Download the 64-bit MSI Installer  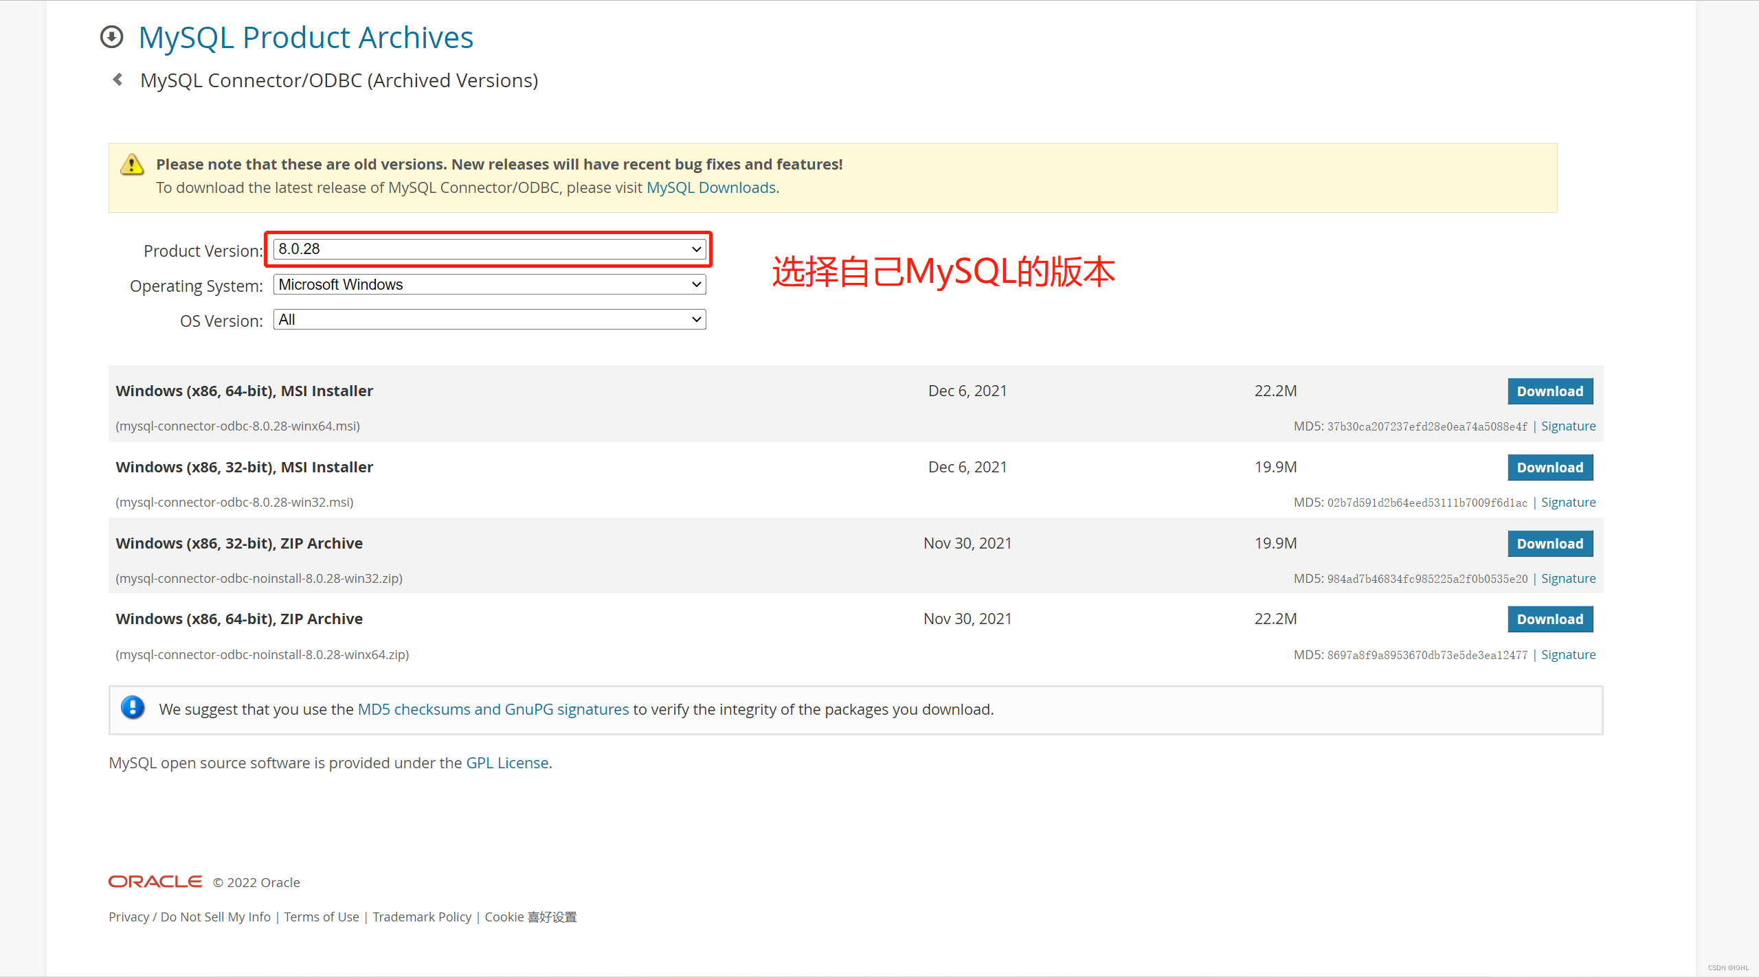point(1550,391)
